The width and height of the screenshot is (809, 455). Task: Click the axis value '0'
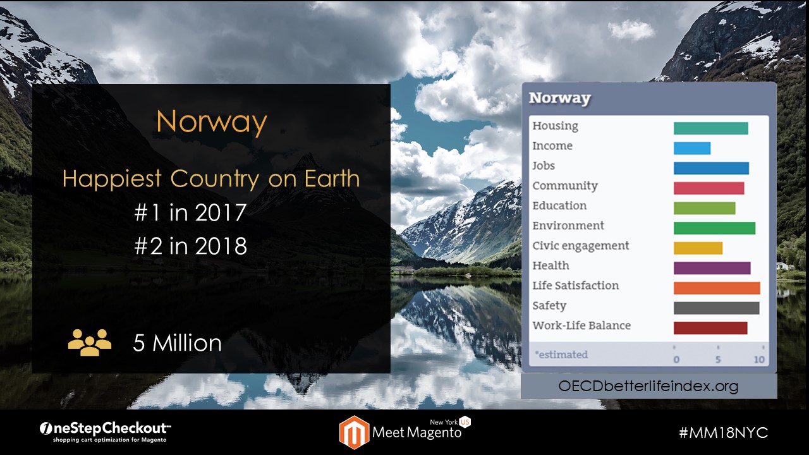[676, 360]
